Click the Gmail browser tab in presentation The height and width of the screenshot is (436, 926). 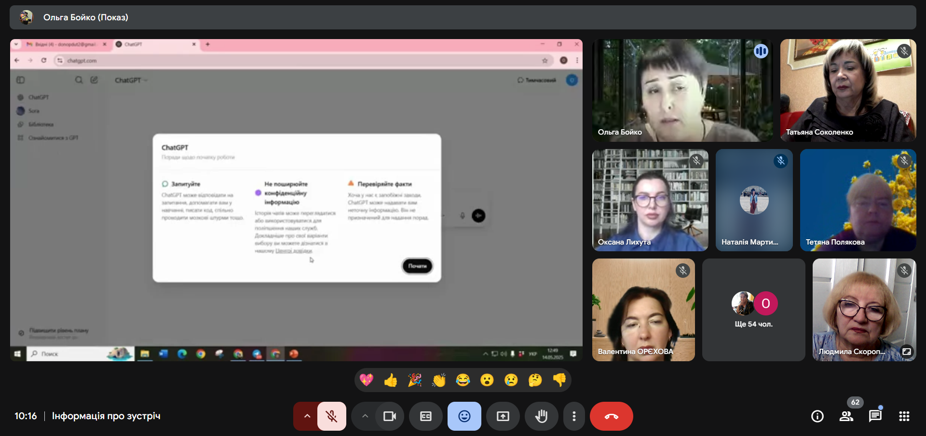click(66, 44)
